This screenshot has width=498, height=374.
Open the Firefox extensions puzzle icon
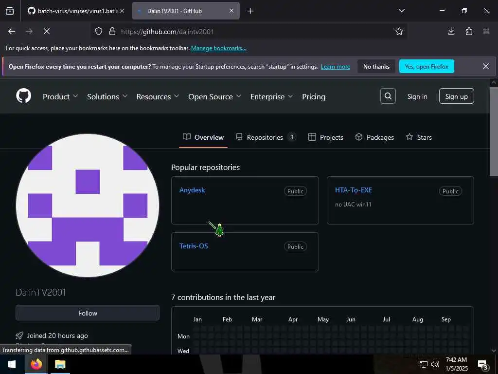click(x=469, y=31)
